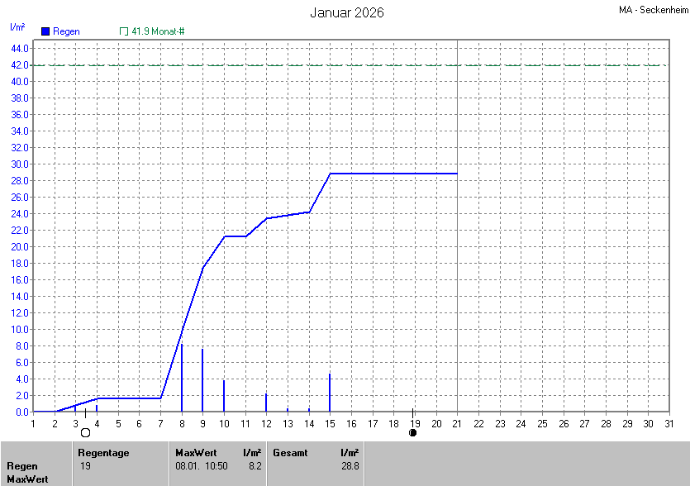The height and width of the screenshot is (486, 690).
Task: Click the Regentage column header
Action: [102, 453]
